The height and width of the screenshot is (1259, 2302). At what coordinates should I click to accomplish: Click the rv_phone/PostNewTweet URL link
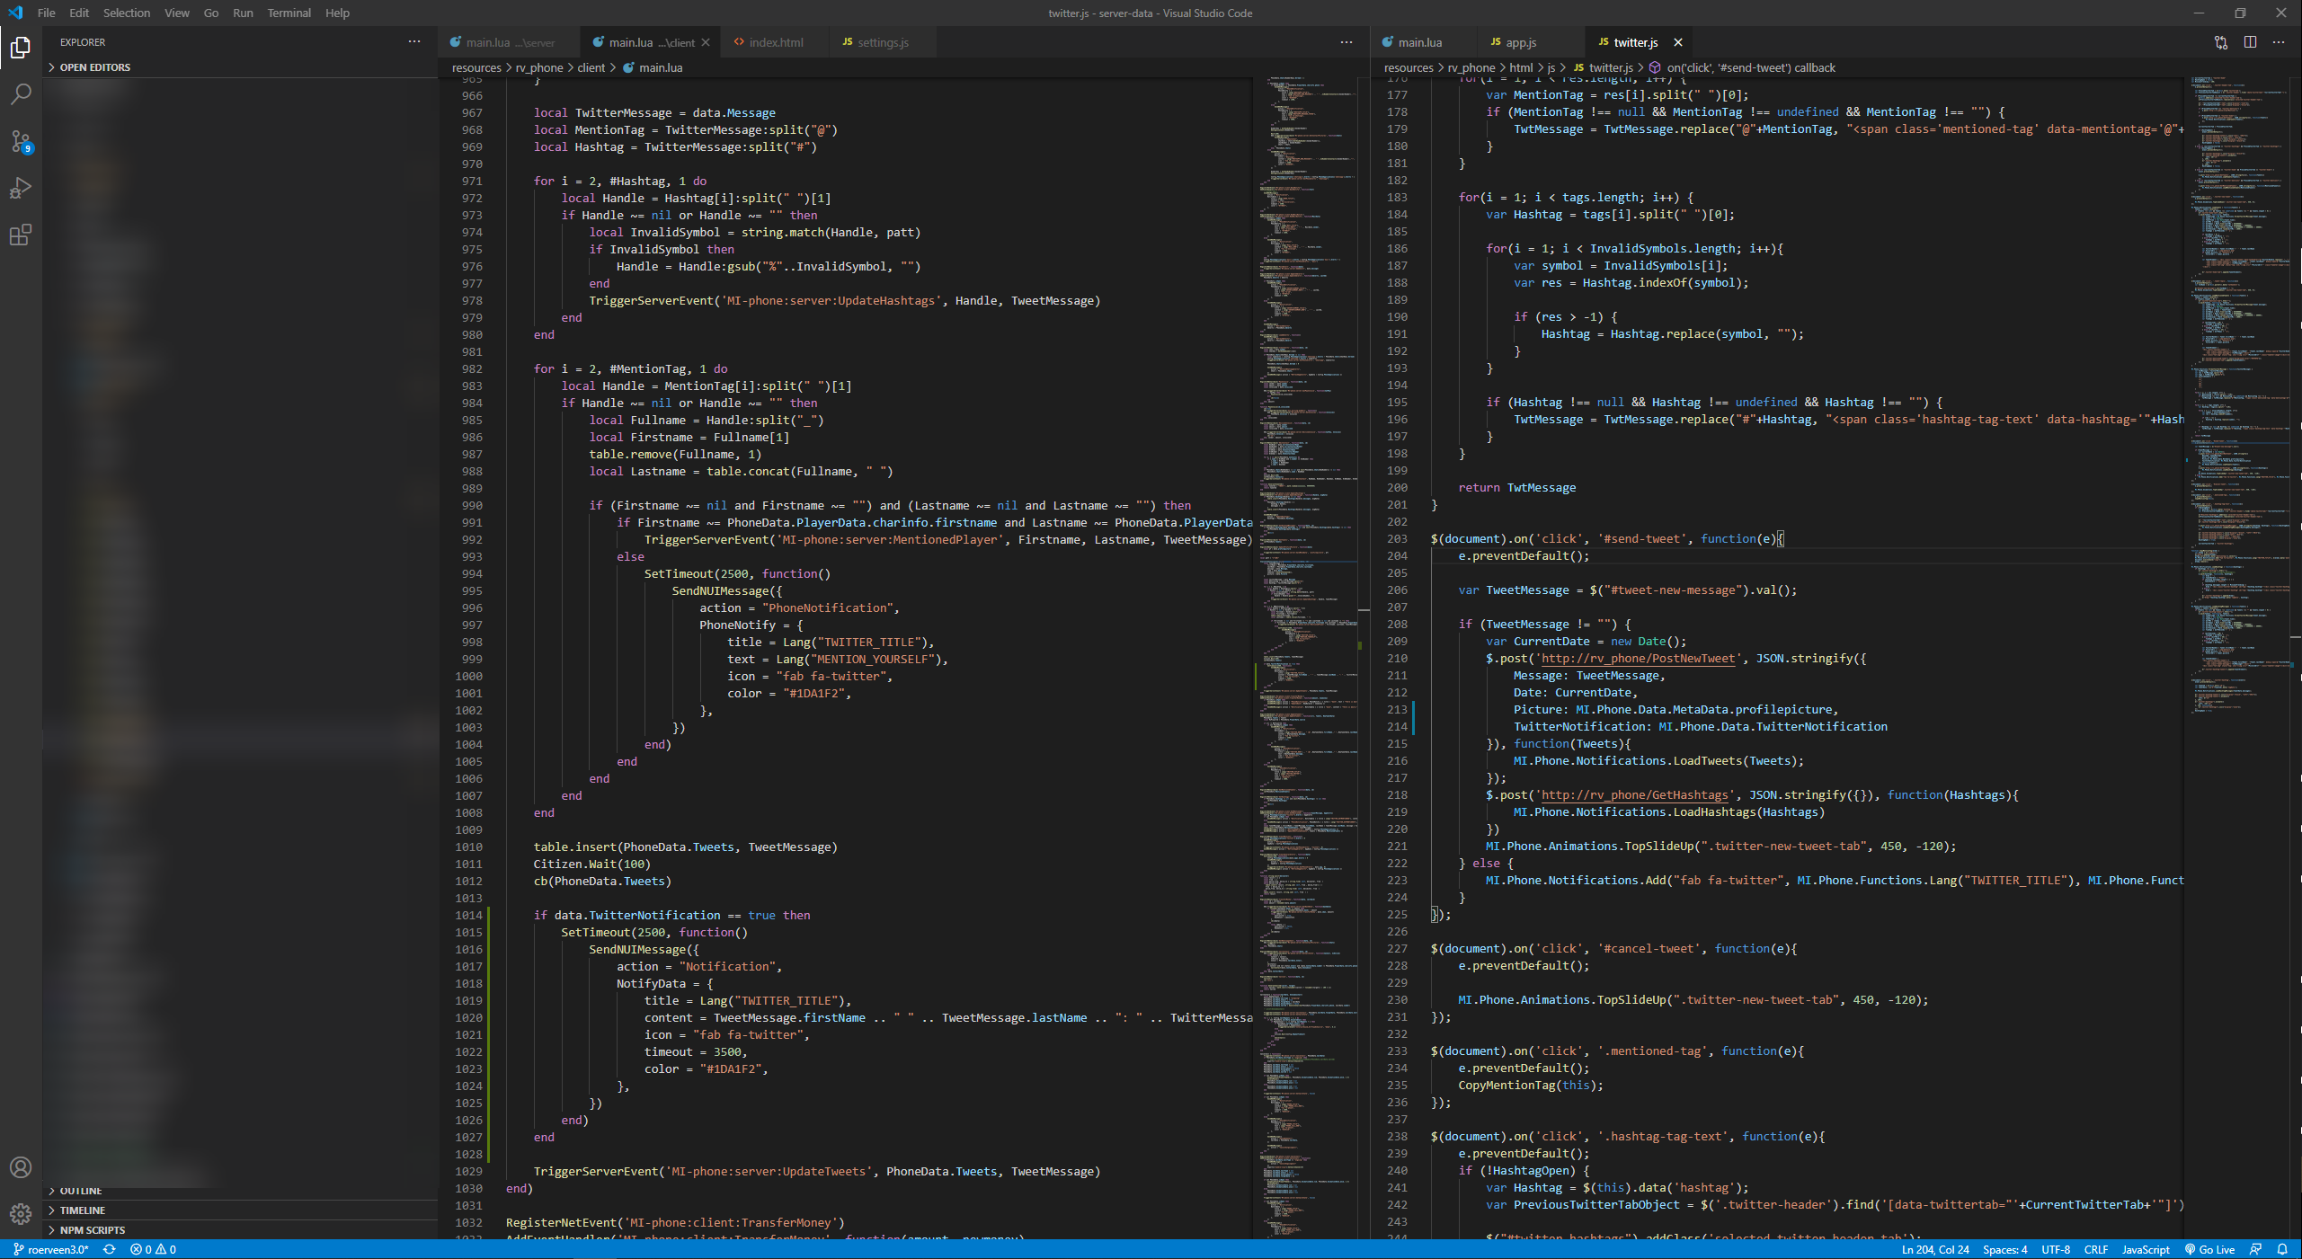pos(1638,659)
